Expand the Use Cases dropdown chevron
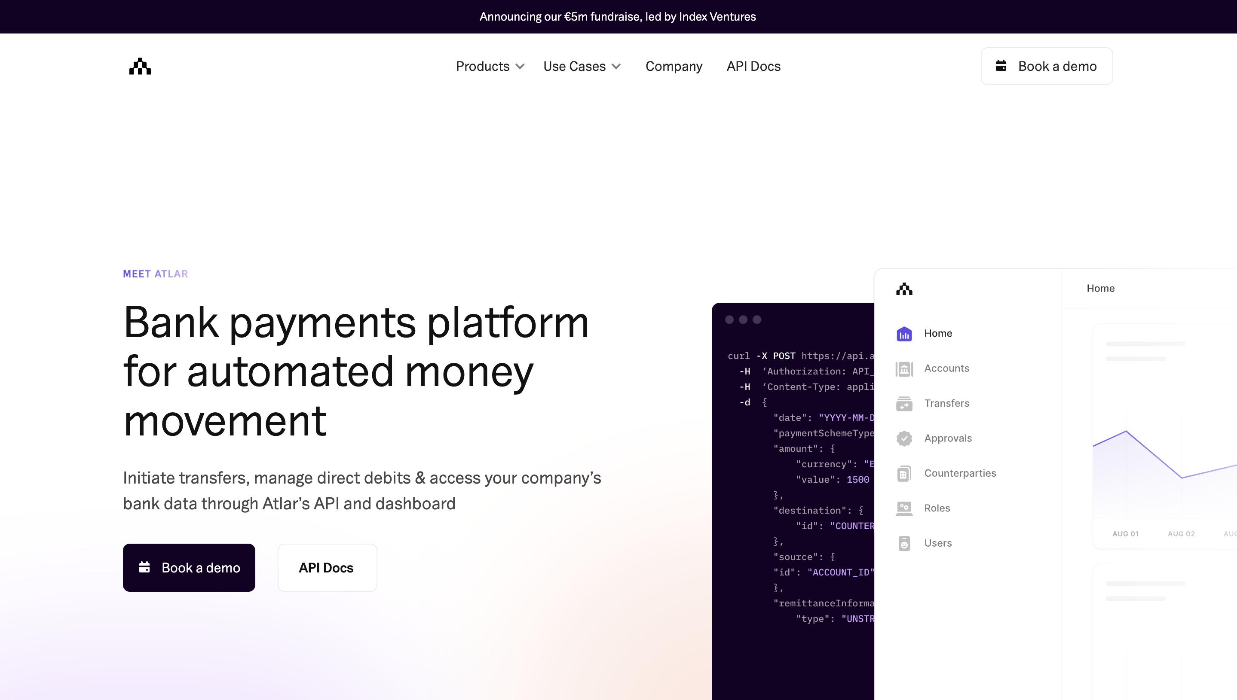Viewport: 1237px width, 700px height. (616, 66)
